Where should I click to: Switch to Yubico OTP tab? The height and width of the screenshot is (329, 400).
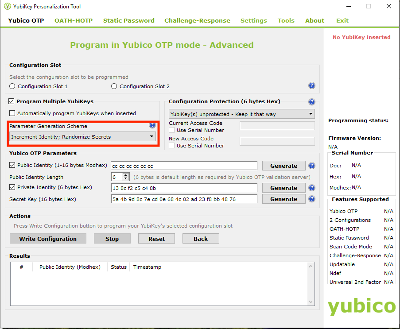pos(26,20)
